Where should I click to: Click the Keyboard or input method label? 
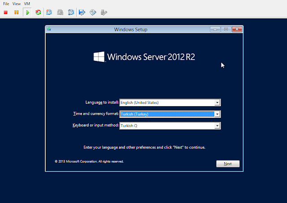point(96,125)
